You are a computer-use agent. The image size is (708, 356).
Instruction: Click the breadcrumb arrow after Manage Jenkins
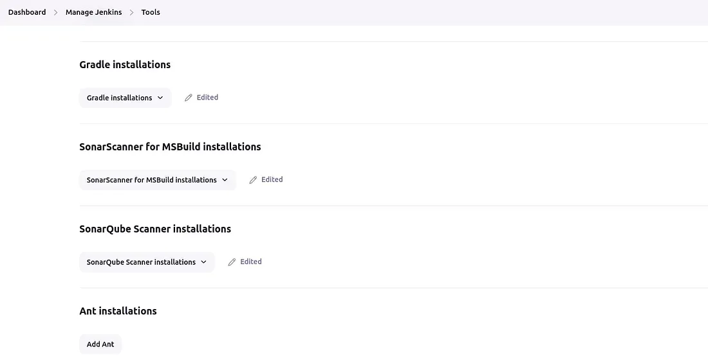pyautogui.click(x=132, y=12)
